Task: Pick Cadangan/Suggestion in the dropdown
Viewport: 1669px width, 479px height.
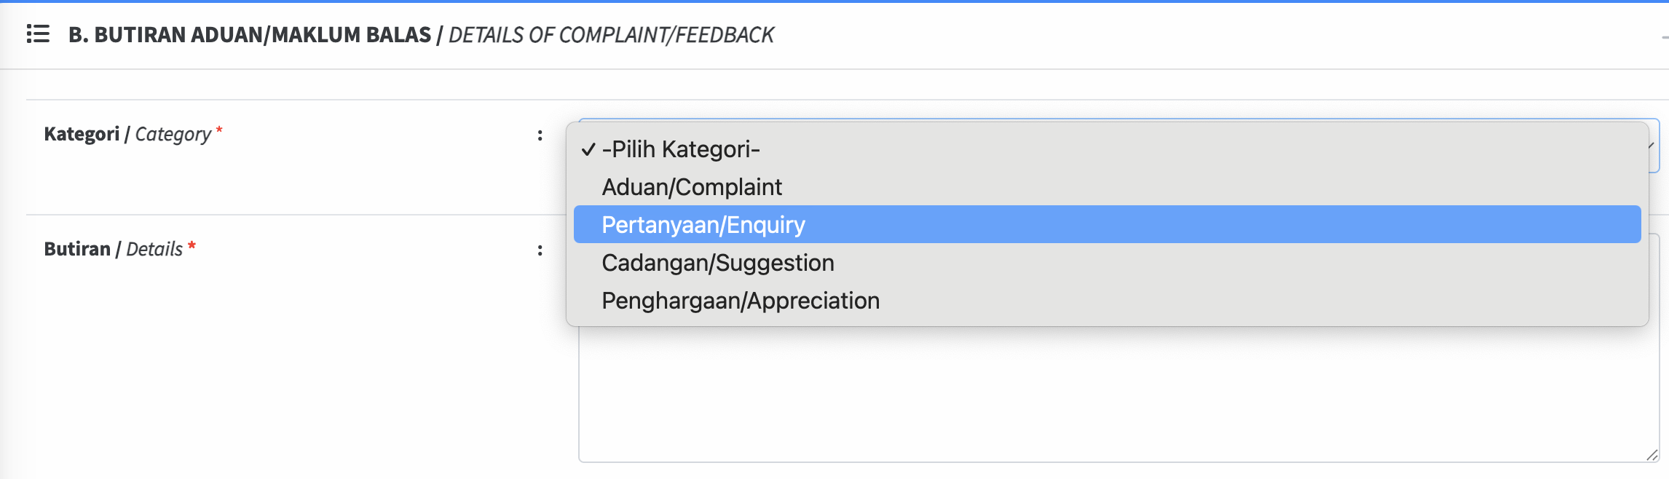Action: (718, 263)
